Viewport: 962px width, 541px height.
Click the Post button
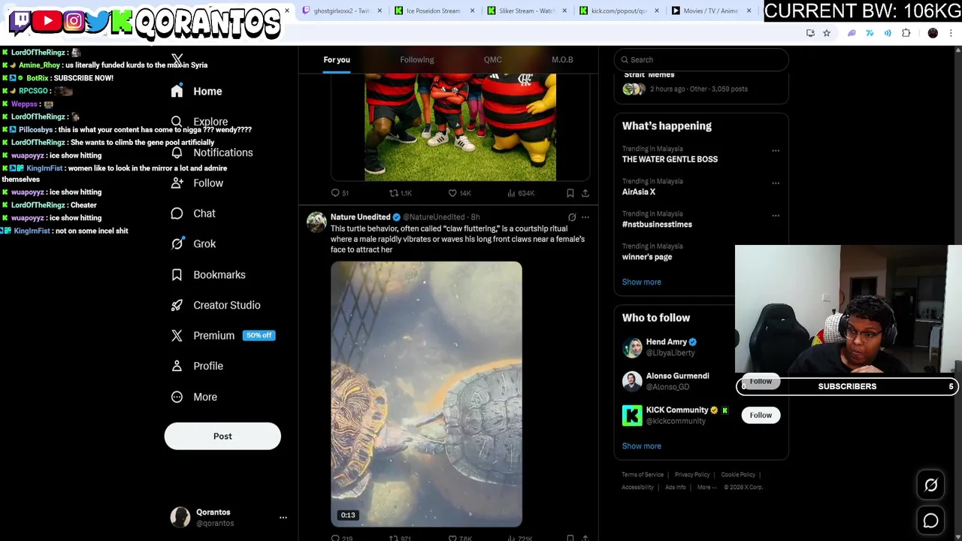click(x=222, y=436)
